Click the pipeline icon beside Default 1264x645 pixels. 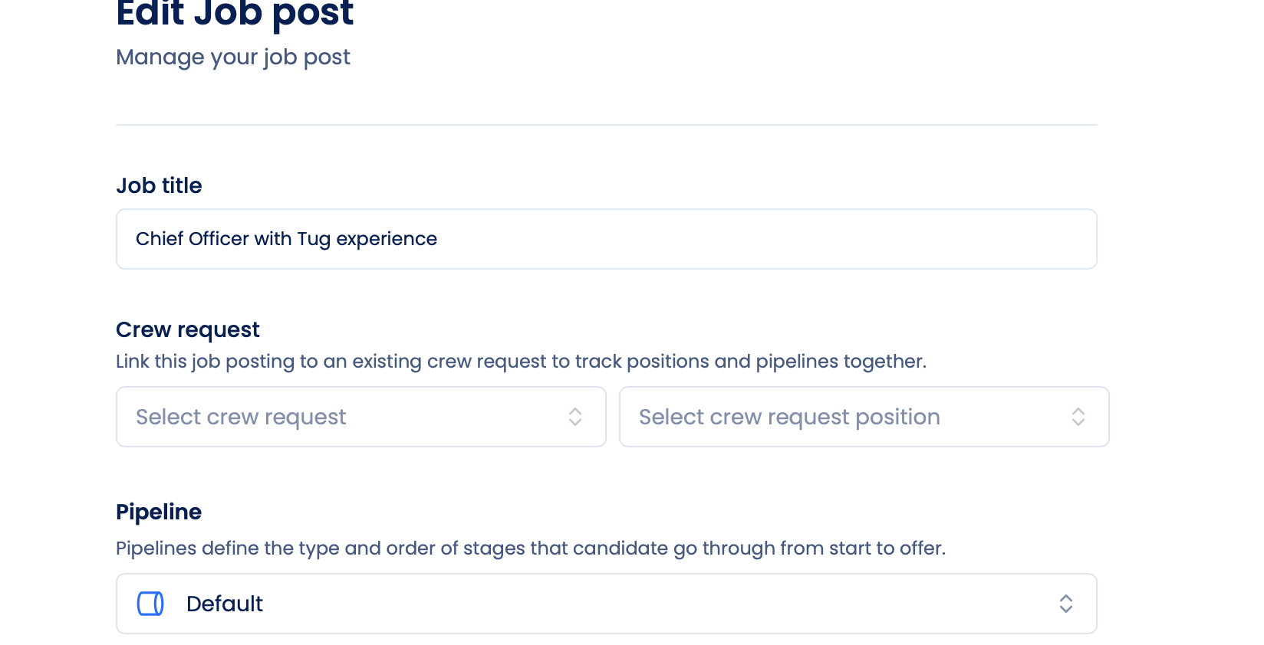coord(150,604)
